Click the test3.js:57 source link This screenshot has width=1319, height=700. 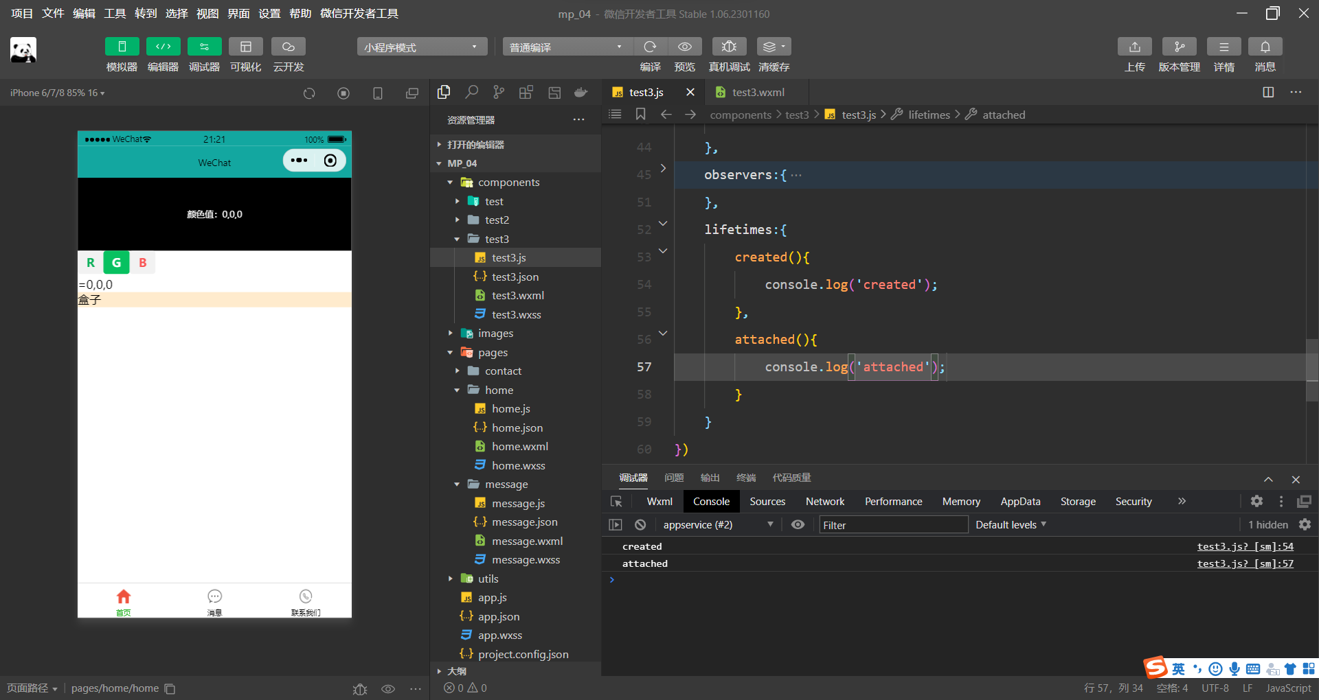[x=1245, y=563]
